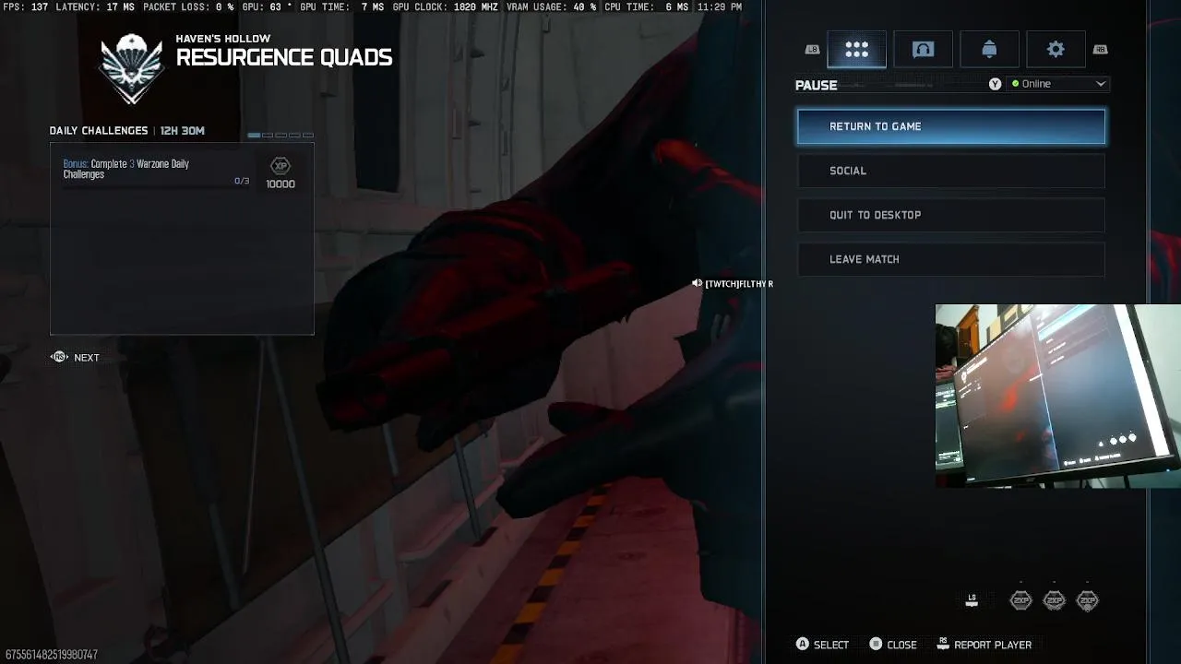Click the webcam overlay thumbnail
The width and height of the screenshot is (1181, 664).
point(1058,396)
